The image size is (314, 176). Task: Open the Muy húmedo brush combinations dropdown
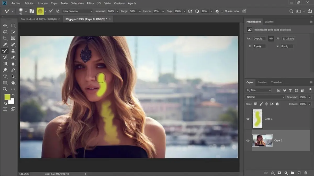(x=77, y=11)
